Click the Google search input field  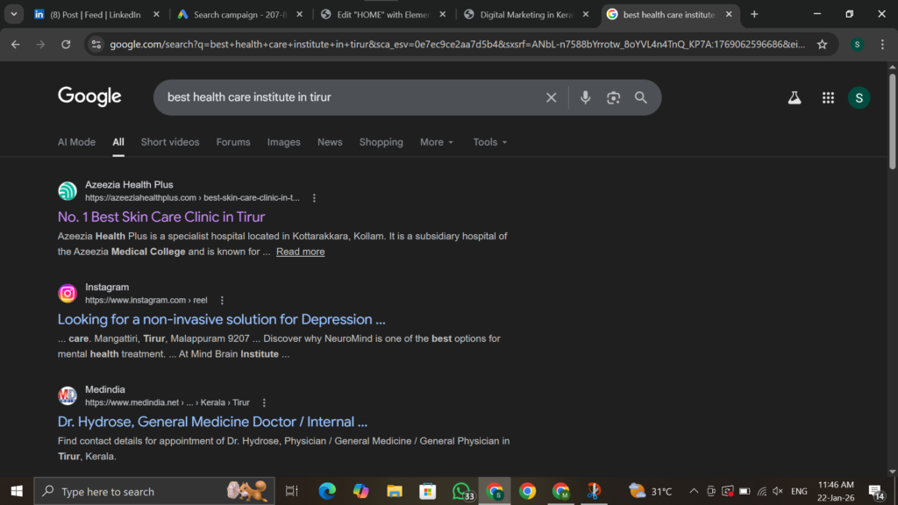pos(351,97)
